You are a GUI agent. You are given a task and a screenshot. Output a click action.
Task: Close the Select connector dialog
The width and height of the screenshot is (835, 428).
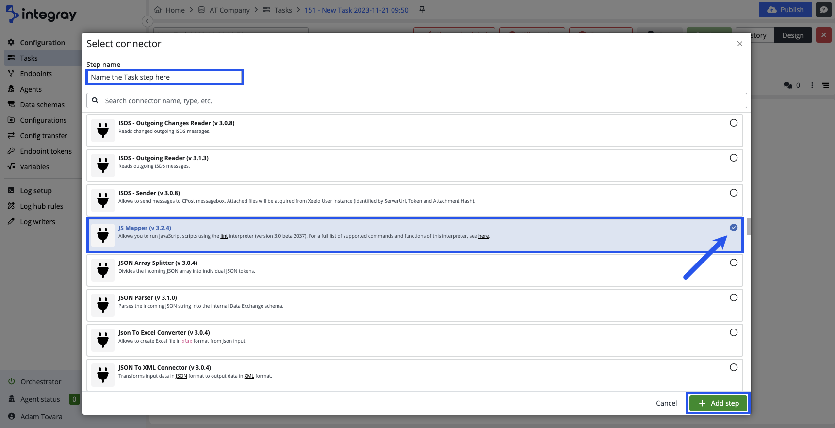(x=739, y=44)
